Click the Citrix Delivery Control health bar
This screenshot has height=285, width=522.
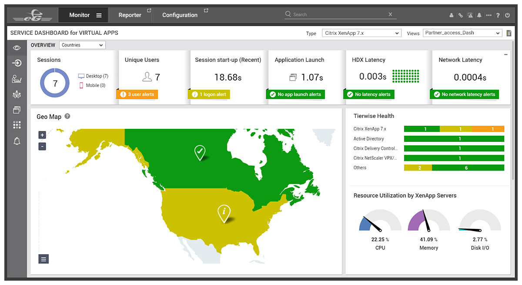coord(454,148)
